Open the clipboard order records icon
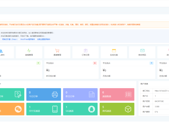The image size is (169, 126). pos(86,50)
